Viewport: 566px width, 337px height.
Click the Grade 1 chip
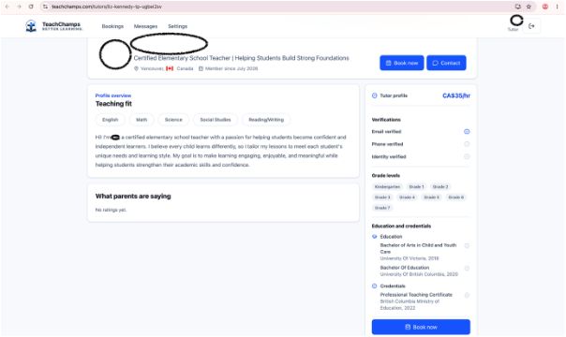(x=416, y=186)
